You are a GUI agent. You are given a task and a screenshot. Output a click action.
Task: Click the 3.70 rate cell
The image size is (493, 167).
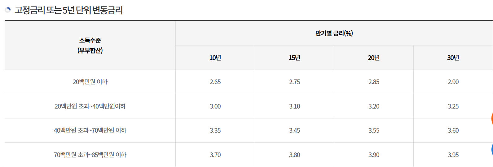215,155
